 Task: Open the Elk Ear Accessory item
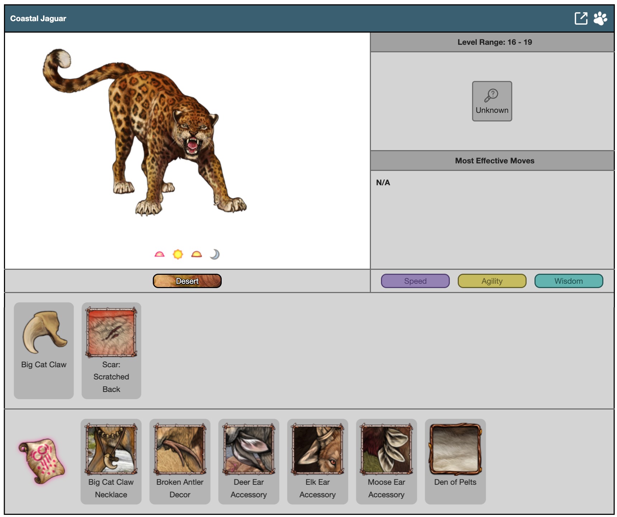coord(317,461)
